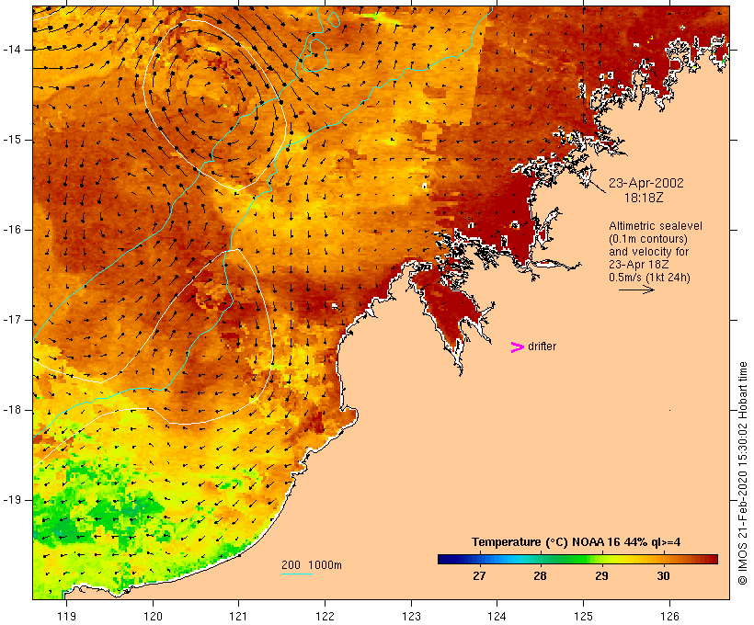
Task: Click the '0.5m/s (1kt 24h)' scale text
Action: [649, 278]
